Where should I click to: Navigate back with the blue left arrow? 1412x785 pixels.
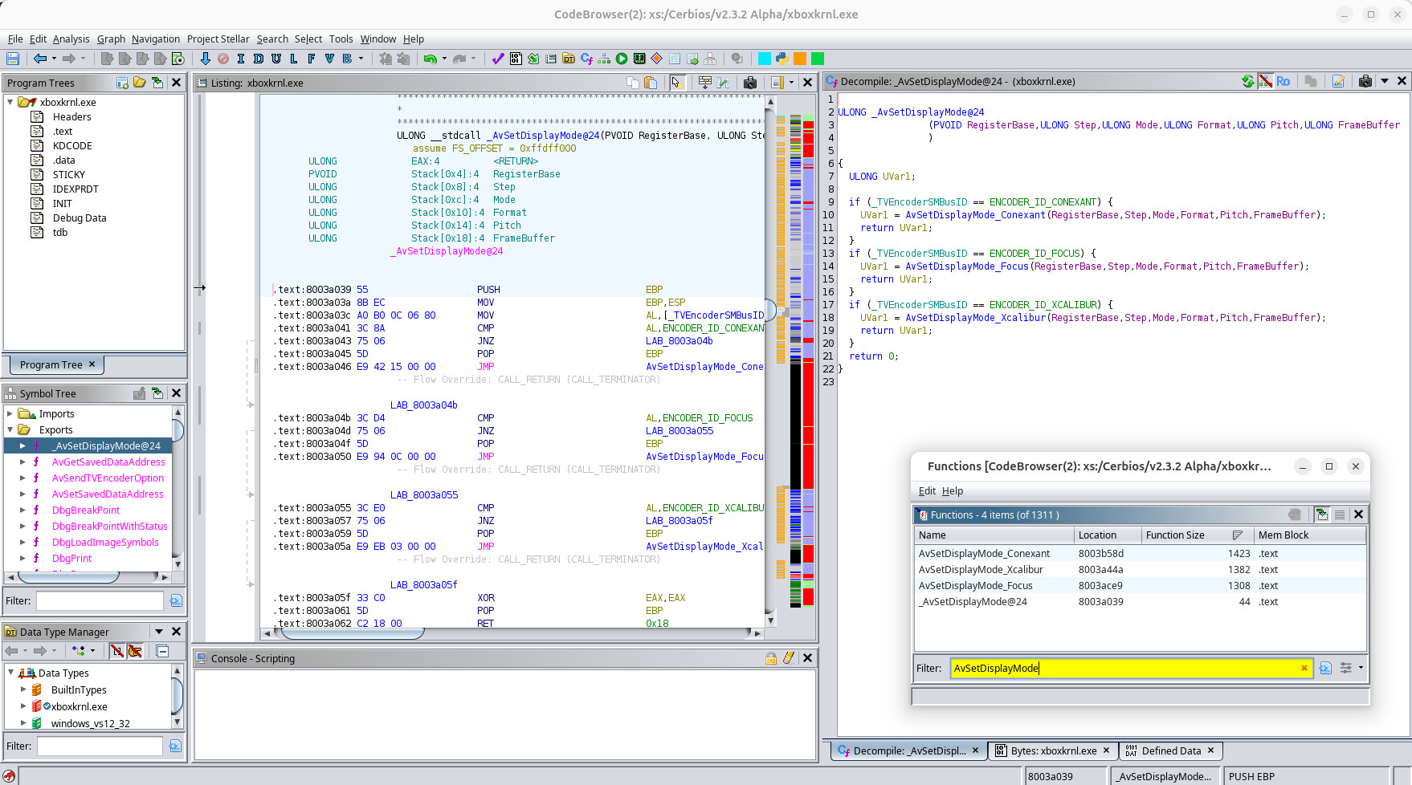tap(39, 59)
